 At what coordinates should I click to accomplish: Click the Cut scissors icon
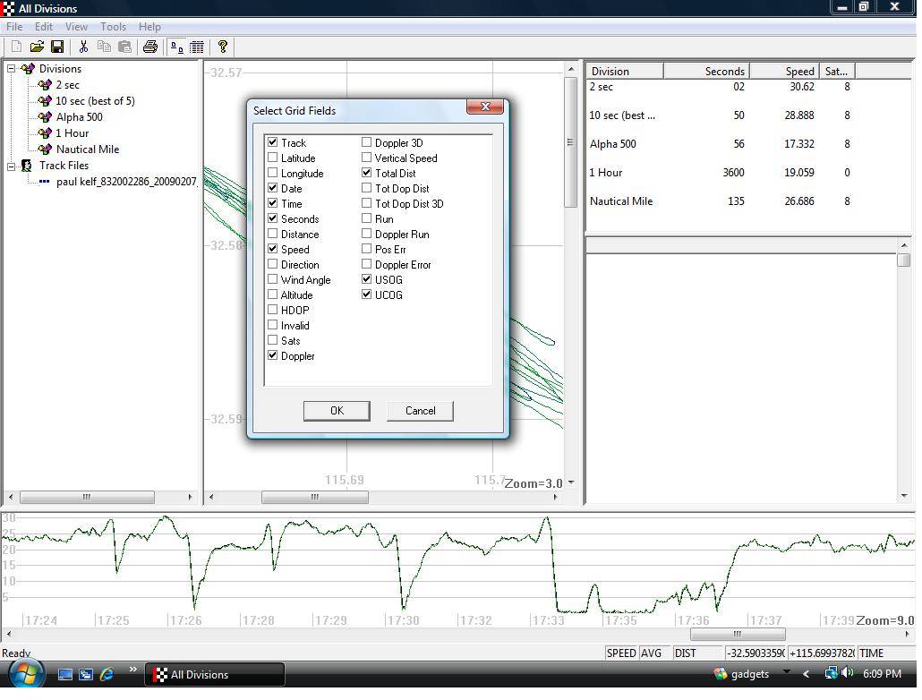point(83,47)
